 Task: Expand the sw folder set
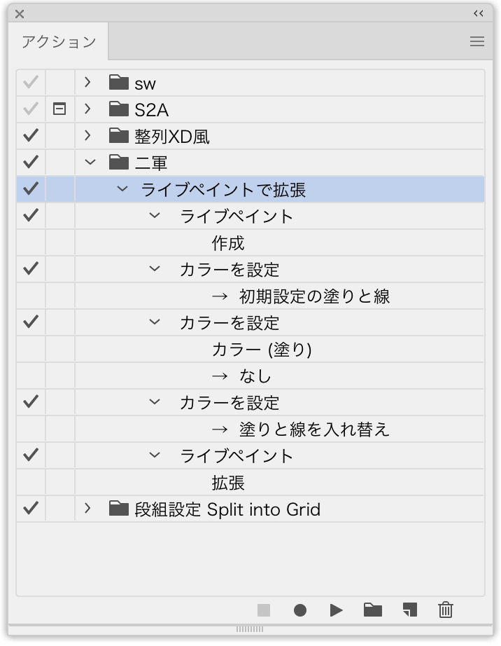(87, 83)
